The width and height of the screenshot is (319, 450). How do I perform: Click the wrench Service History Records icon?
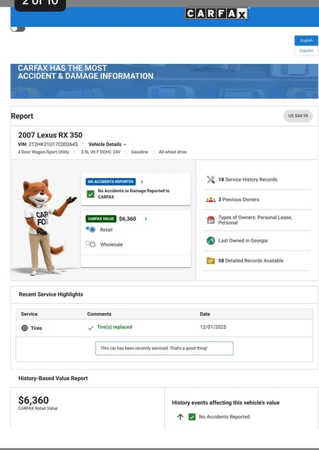coord(210,179)
